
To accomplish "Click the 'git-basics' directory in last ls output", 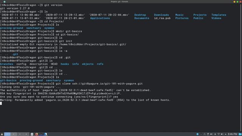I will click(8, 80).
